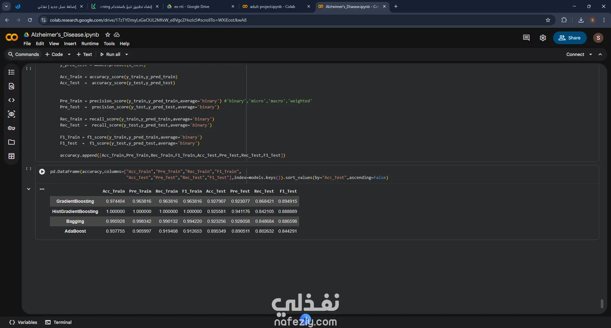The image size is (611, 328).
Task: Select the GradientBoosting row label
Action: point(75,201)
